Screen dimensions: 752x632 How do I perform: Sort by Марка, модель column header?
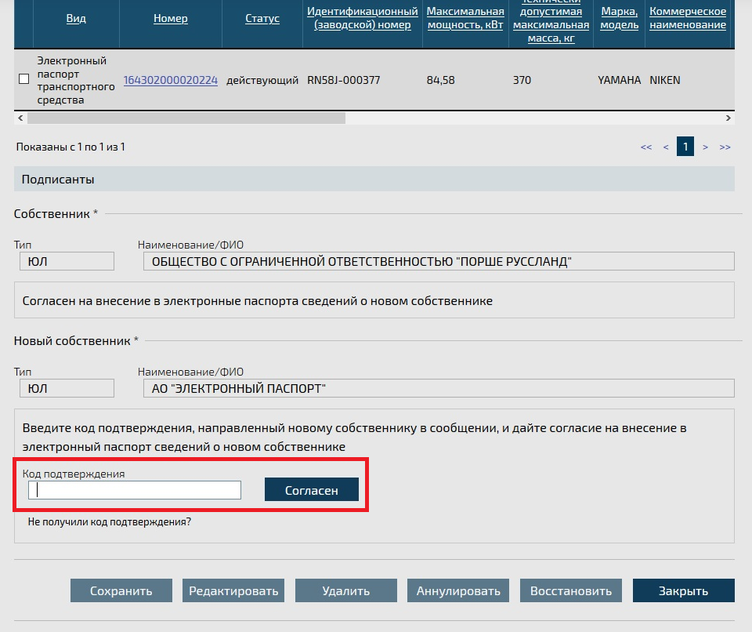tap(619, 18)
